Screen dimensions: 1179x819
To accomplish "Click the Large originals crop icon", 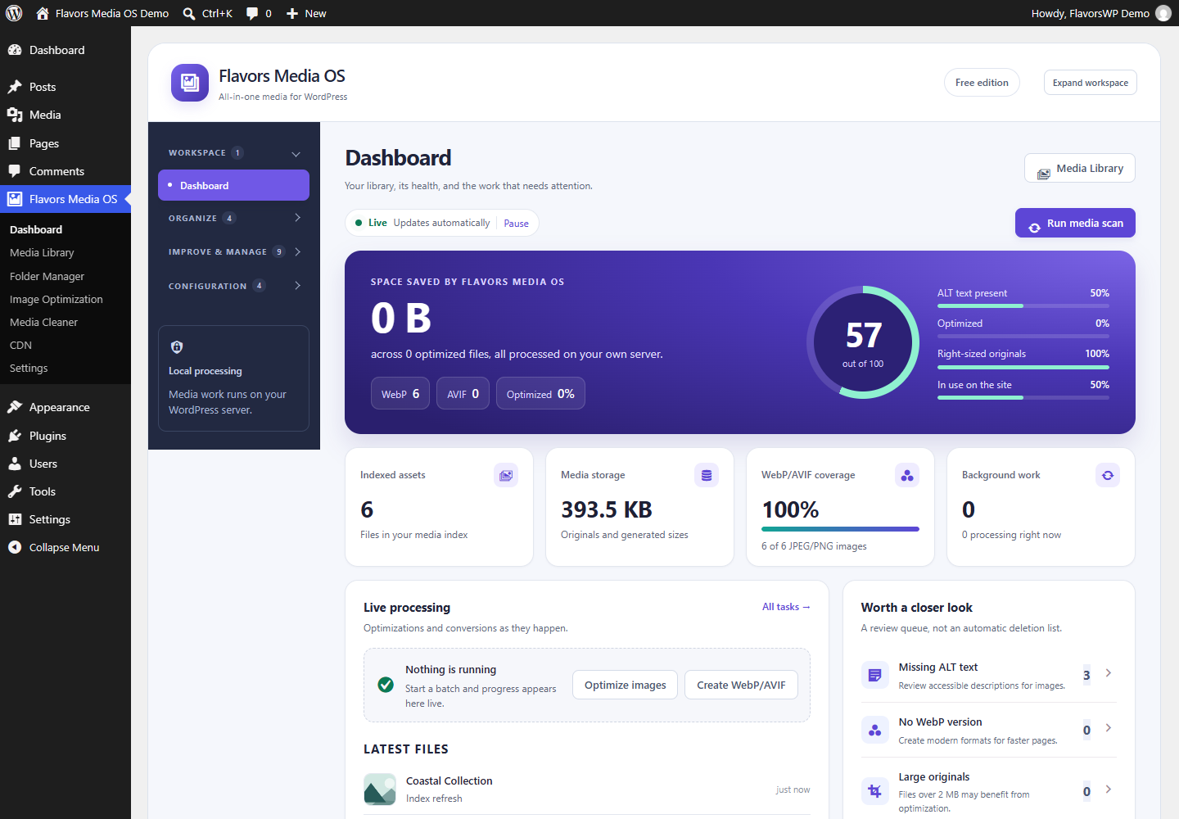I will [875, 791].
